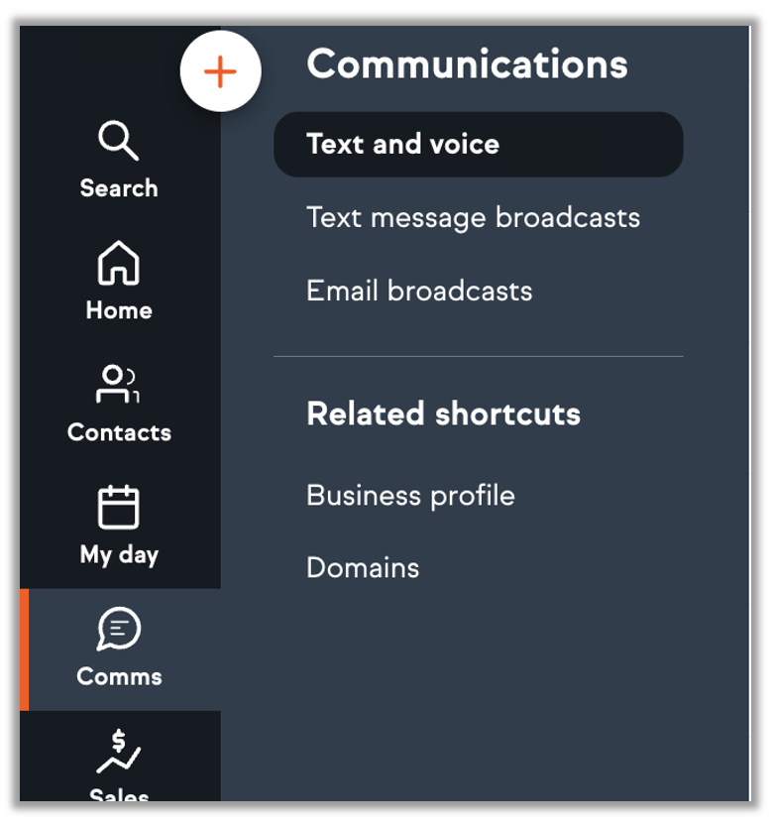The image size is (773, 825).
Task: Select the My day sidebar label
Action: click(119, 555)
